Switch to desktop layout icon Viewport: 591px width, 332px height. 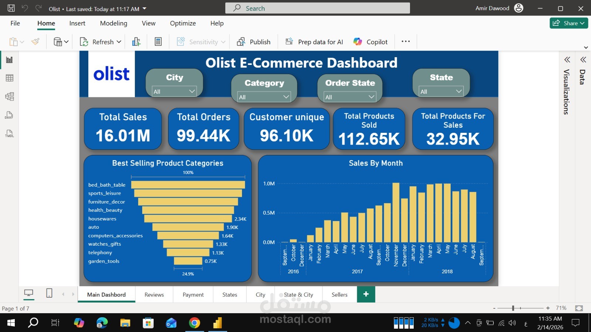point(28,294)
